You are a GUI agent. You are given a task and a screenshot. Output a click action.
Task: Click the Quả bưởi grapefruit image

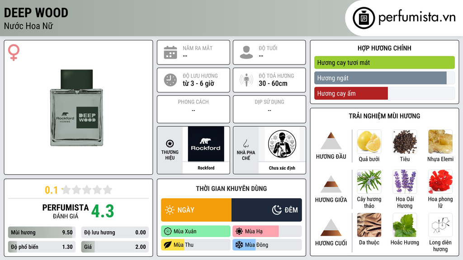(x=369, y=142)
